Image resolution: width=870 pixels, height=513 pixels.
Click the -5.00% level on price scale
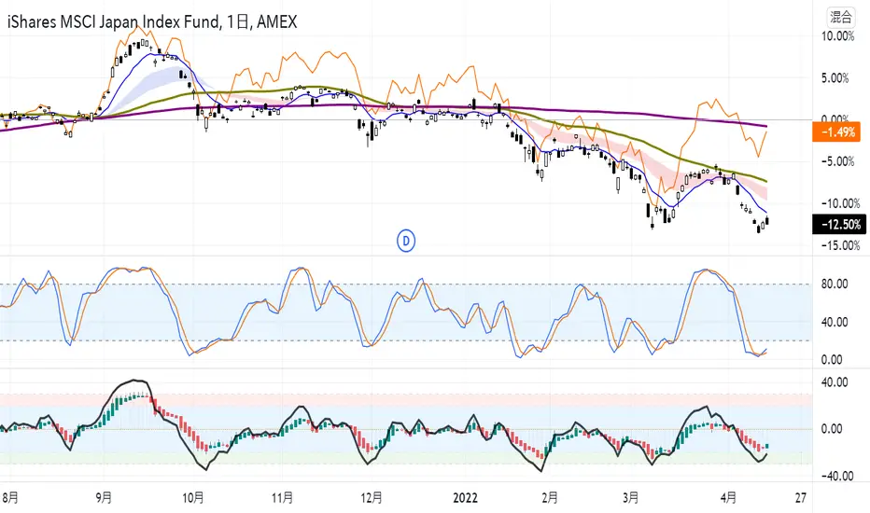pyautogui.click(x=838, y=161)
